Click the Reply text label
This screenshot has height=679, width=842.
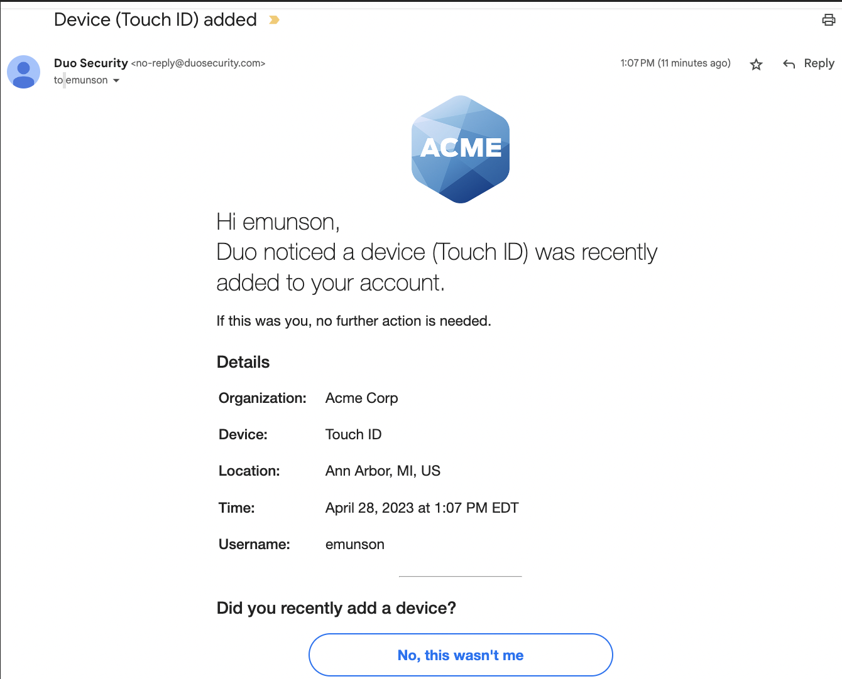pos(819,63)
